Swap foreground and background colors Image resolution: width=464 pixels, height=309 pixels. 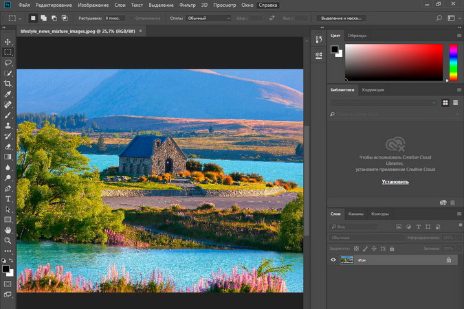[x=11, y=260]
